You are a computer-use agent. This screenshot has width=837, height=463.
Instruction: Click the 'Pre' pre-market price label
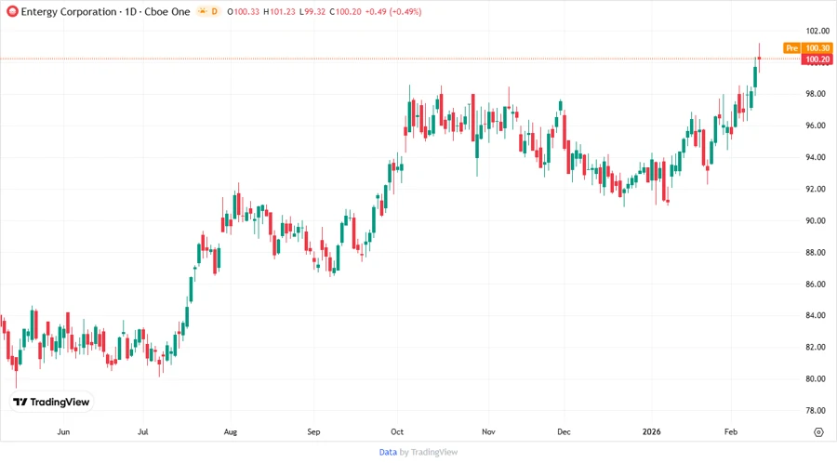[x=791, y=48]
